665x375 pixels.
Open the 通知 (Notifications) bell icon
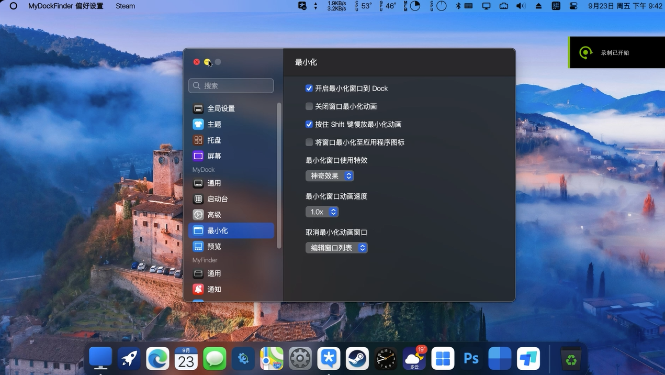point(198,289)
